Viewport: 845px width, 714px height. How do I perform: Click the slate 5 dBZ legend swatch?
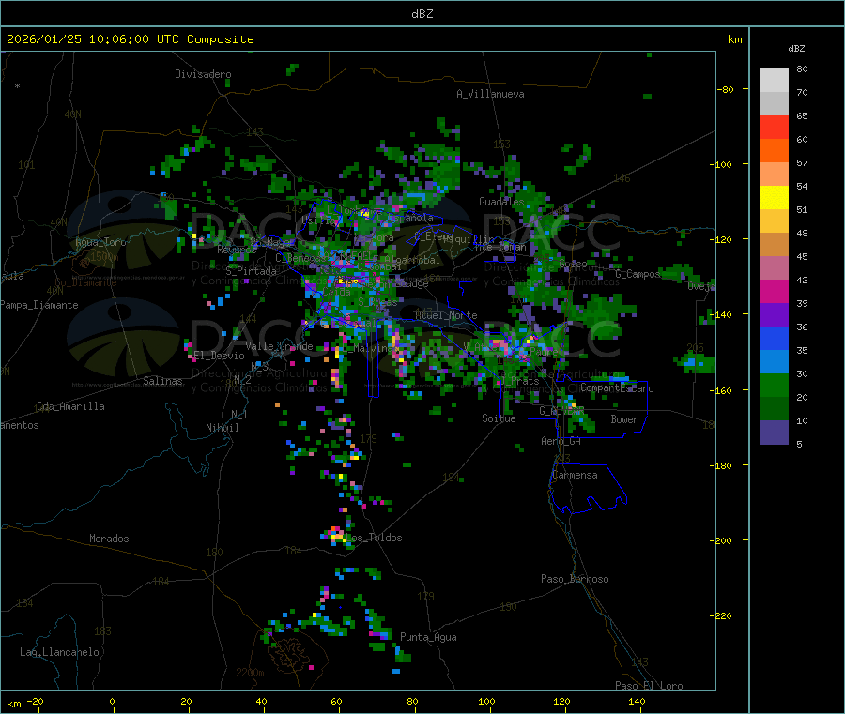[x=774, y=433]
